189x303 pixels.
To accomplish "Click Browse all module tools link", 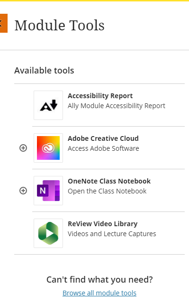I will (99, 293).
